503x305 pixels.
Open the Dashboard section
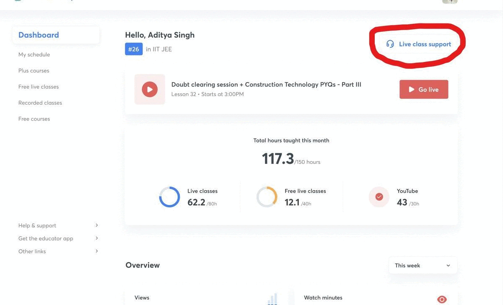[x=56, y=35]
